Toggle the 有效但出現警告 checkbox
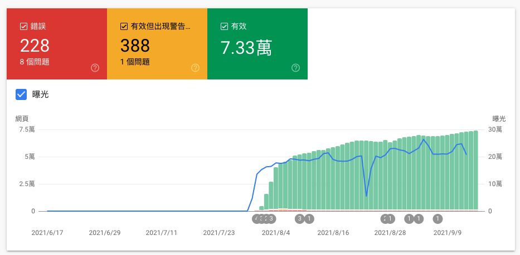 click(x=124, y=27)
